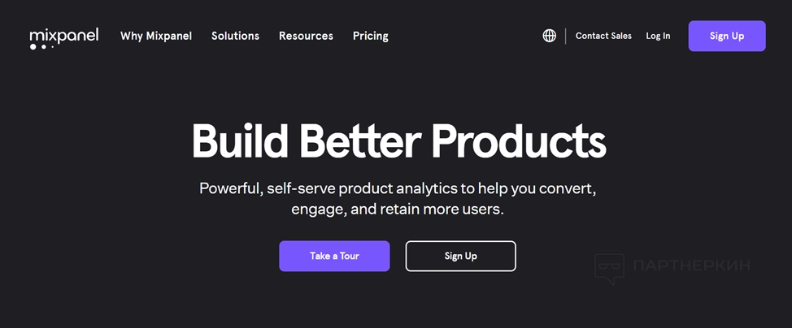The width and height of the screenshot is (792, 328).
Task: Open the globe language selector
Action: (x=549, y=36)
